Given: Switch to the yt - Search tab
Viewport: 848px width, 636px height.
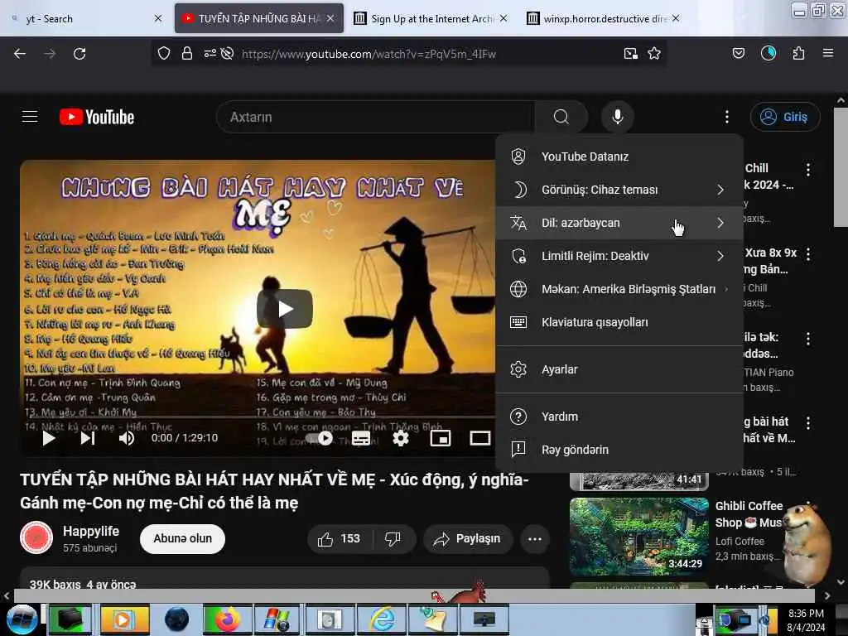Looking at the screenshot, I should click(x=86, y=18).
